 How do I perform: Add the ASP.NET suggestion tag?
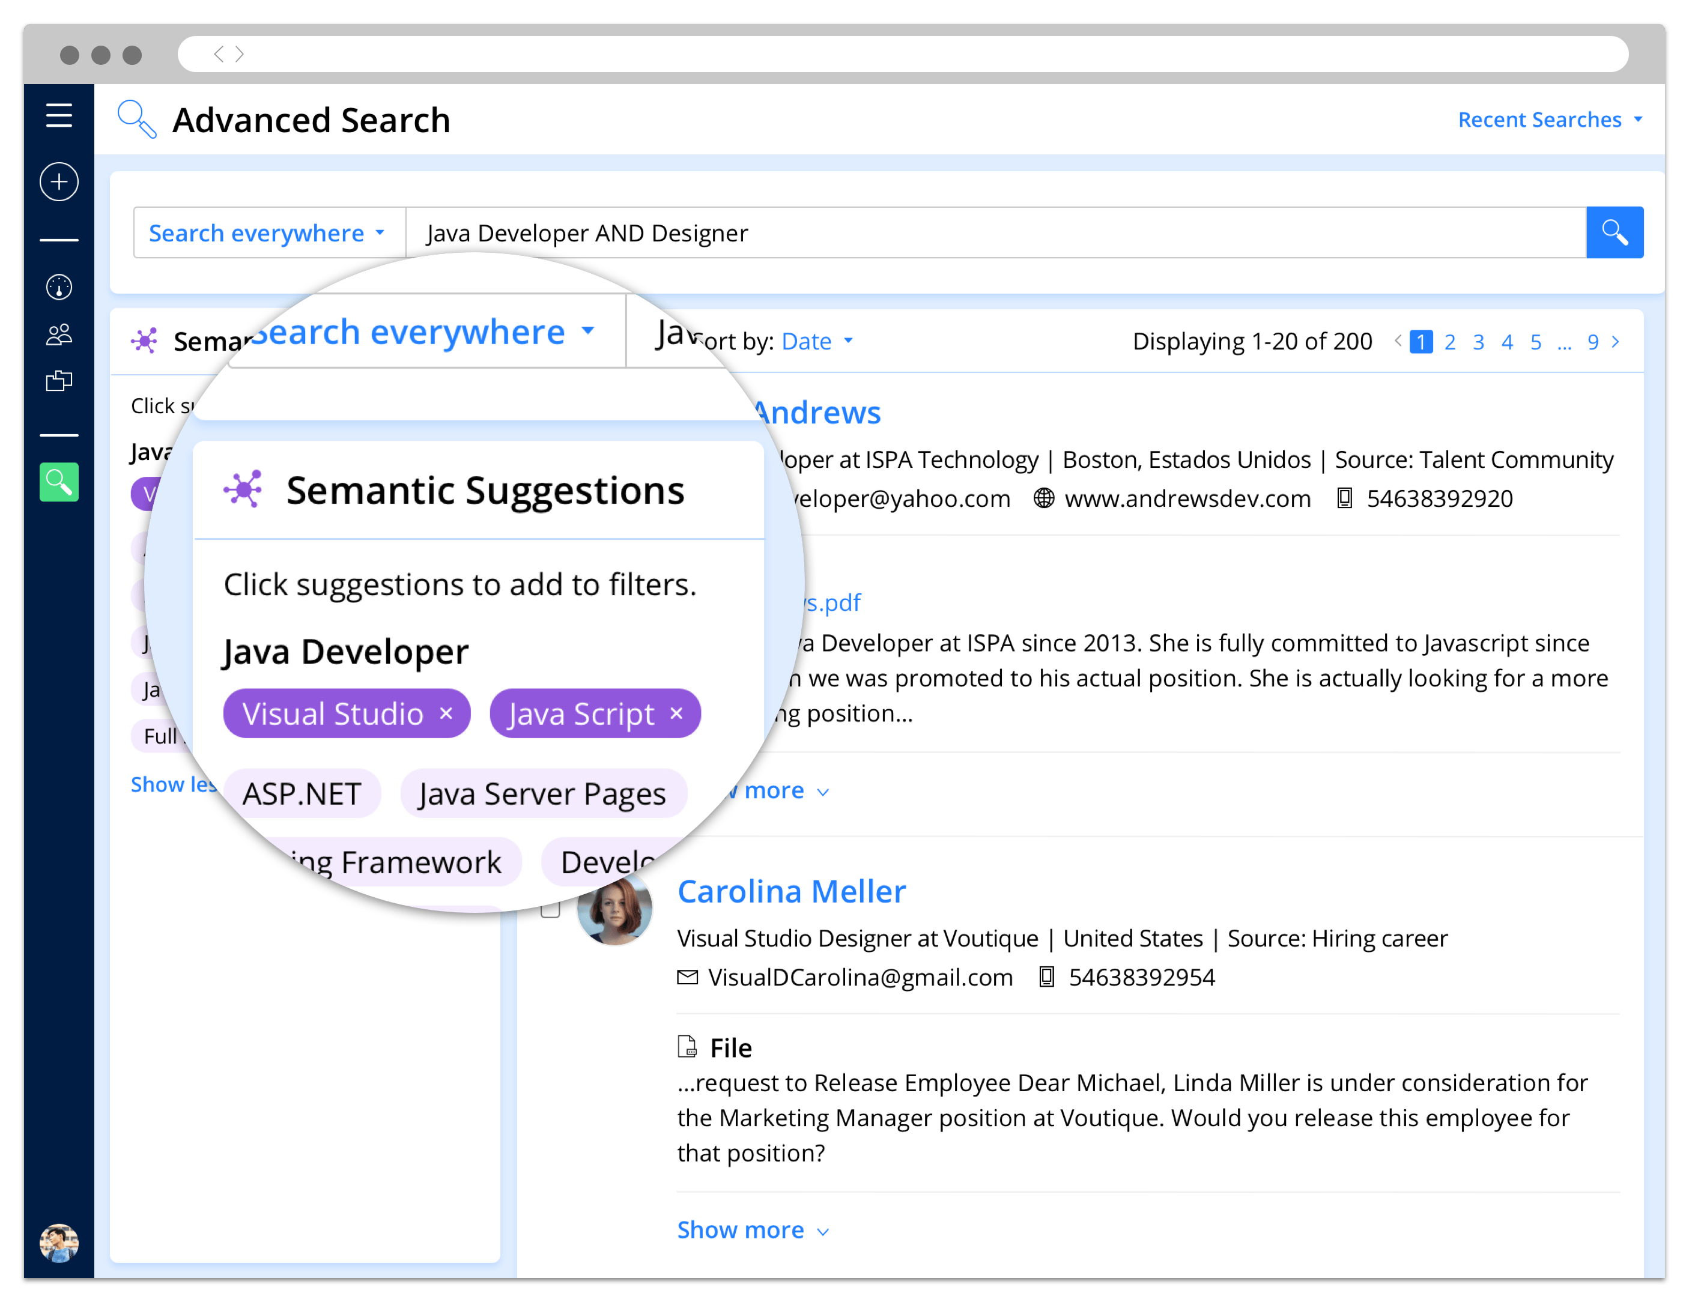coord(302,793)
